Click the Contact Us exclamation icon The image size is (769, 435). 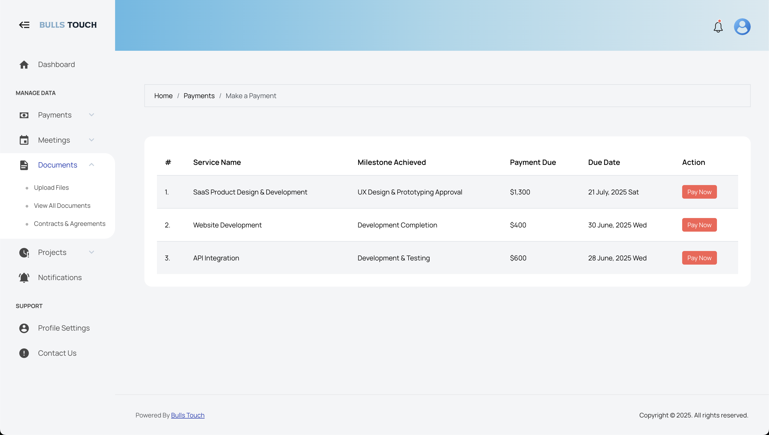pos(24,353)
